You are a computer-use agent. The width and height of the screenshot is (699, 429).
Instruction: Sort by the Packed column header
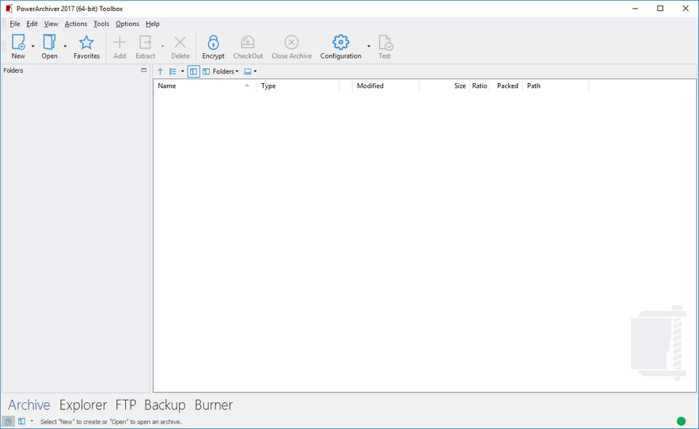[x=506, y=85]
